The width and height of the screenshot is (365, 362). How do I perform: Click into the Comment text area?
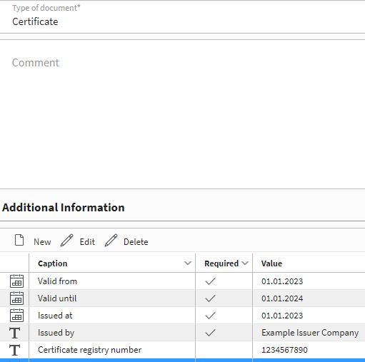pyautogui.click(x=182, y=114)
